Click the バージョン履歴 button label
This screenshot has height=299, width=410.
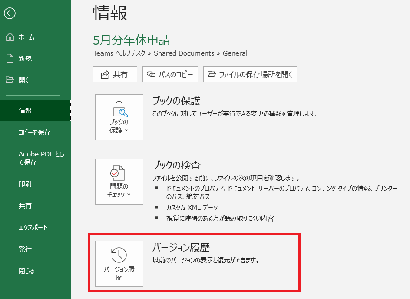coord(119,273)
